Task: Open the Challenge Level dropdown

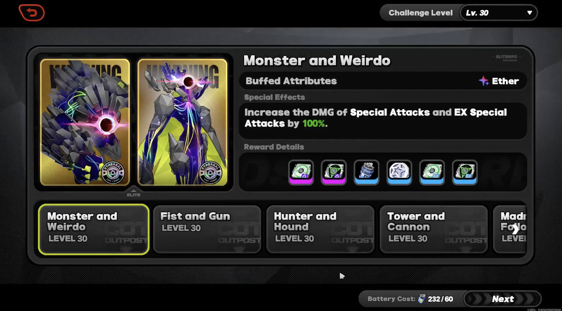Action: 498,13
